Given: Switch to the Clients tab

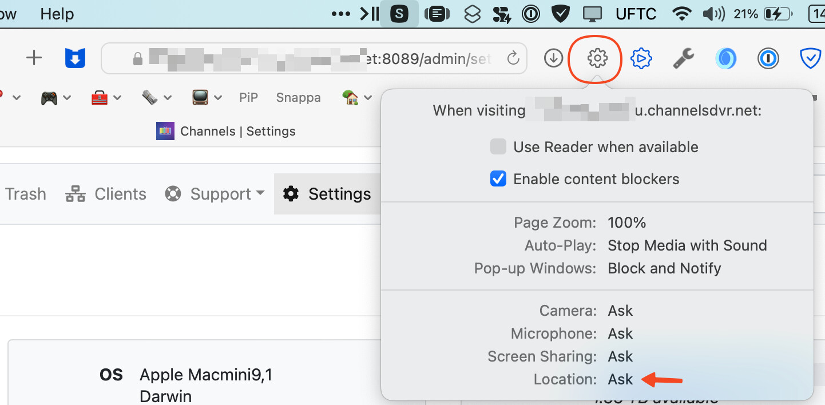Looking at the screenshot, I should click(x=106, y=194).
